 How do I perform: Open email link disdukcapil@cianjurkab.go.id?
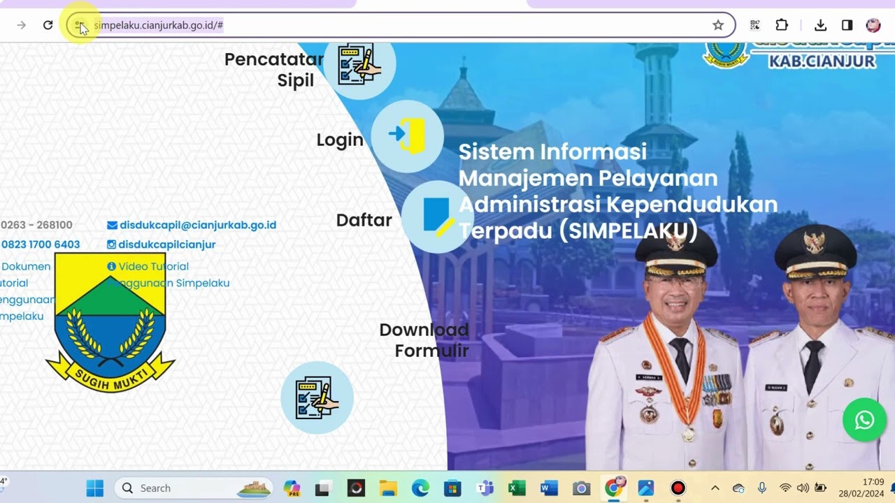point(192,225)
